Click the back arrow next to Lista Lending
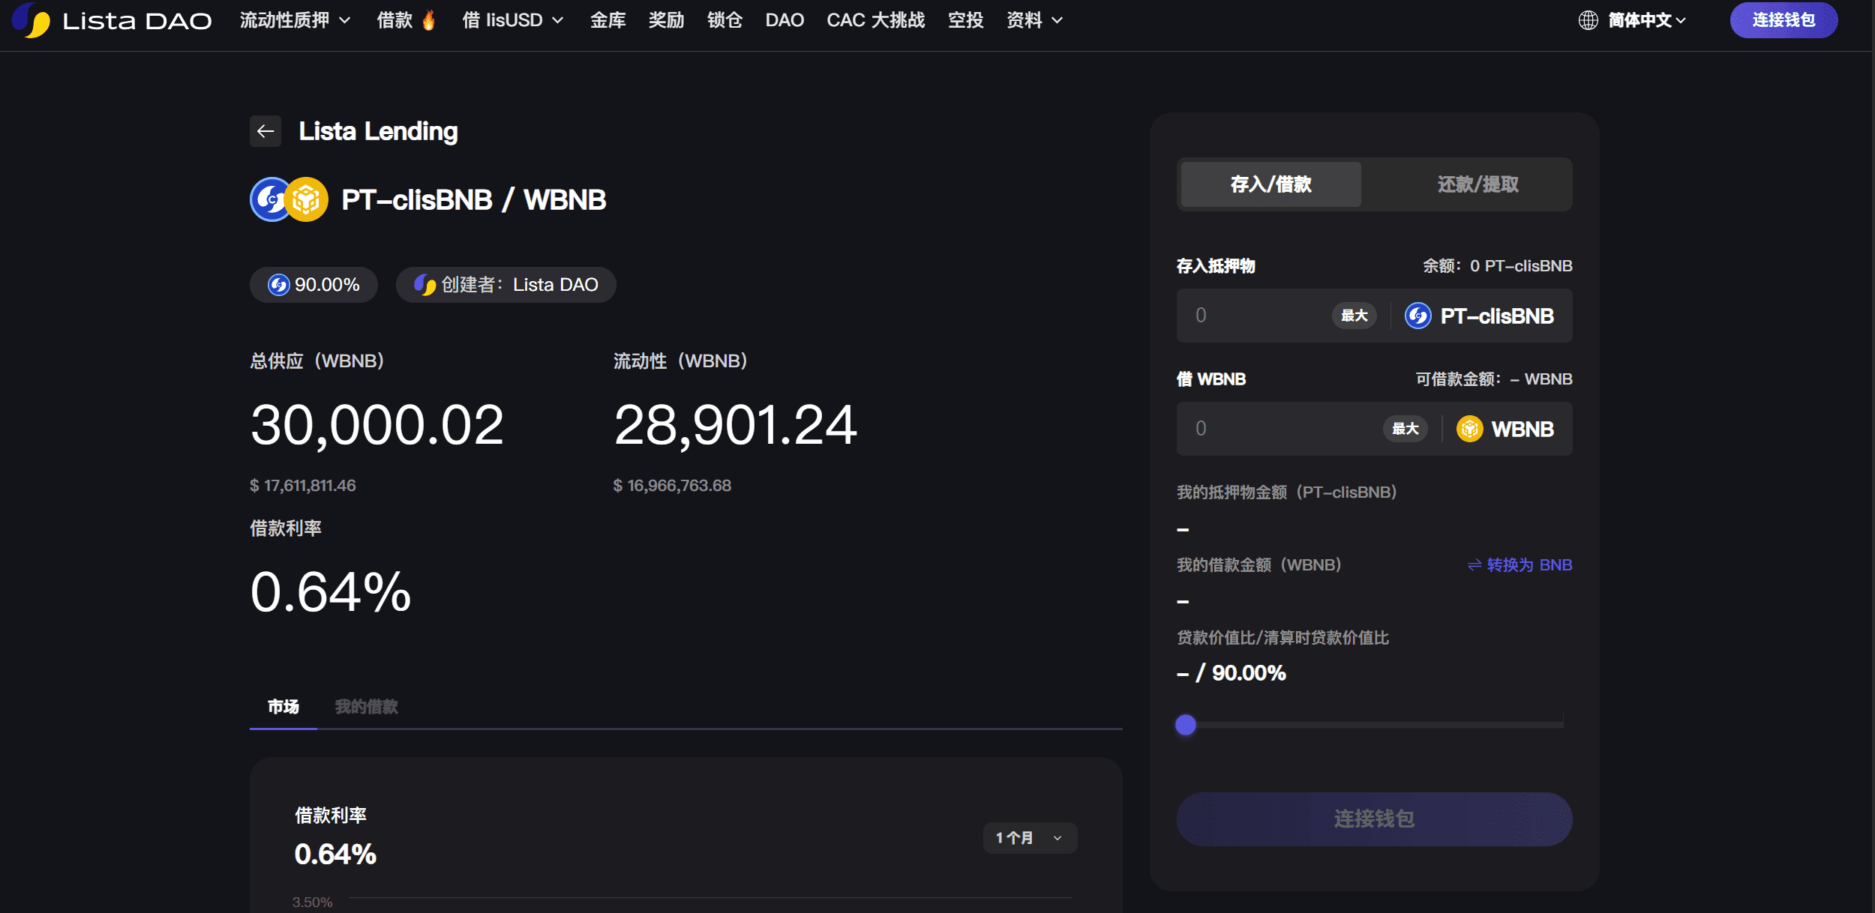 pos(265,131)
